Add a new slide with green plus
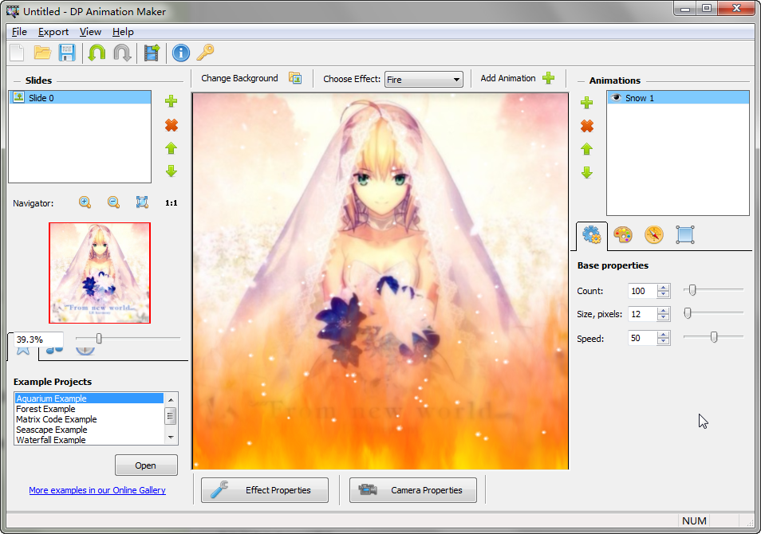Screen dimensions: 761x534 (x=171, y=101)
